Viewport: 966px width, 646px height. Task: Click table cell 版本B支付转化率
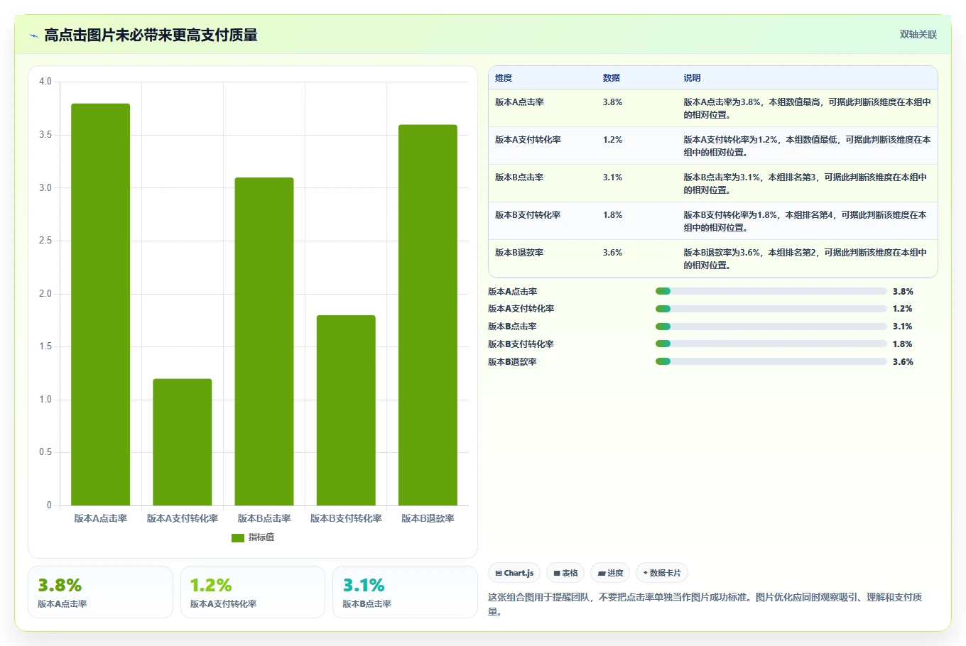pos(528,215)
